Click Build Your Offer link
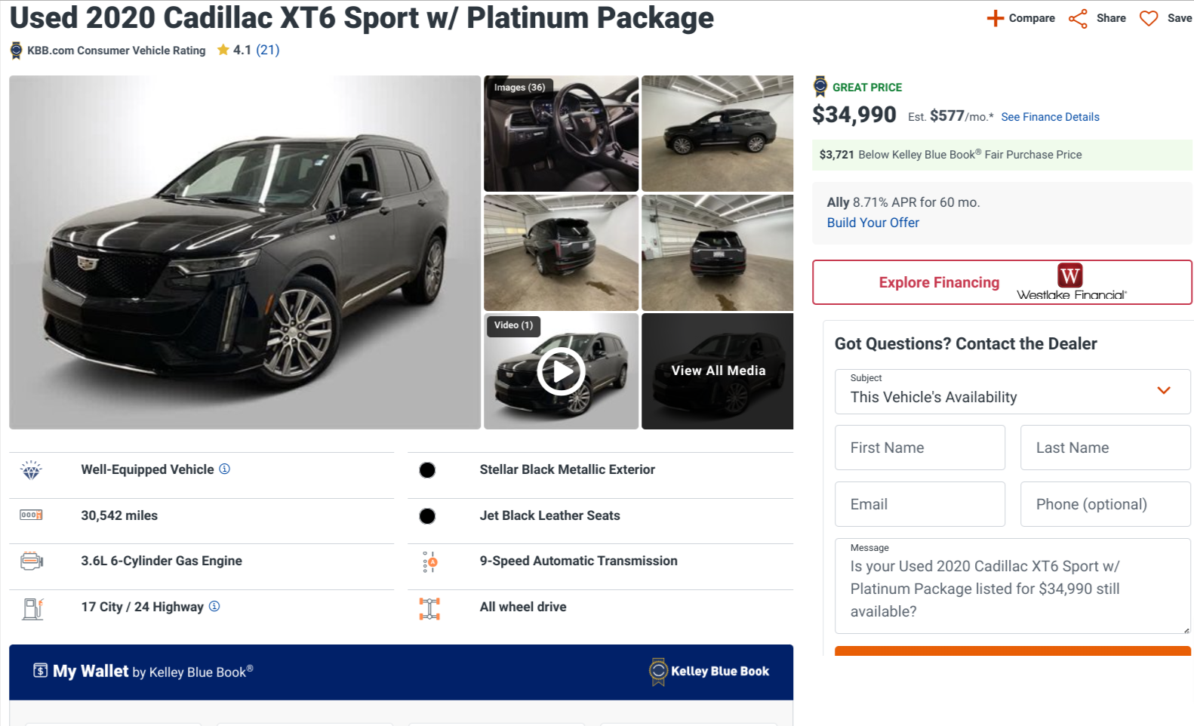This screenshot has width=1194, height=726. point(872,223)
